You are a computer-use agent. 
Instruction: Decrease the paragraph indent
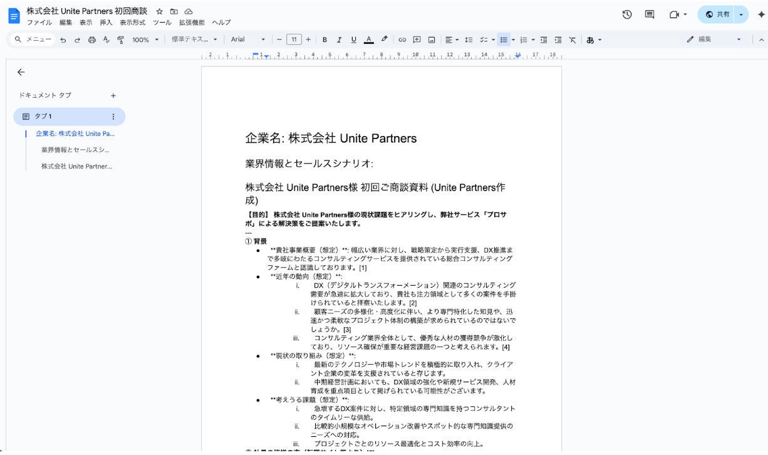click(544, 39)
